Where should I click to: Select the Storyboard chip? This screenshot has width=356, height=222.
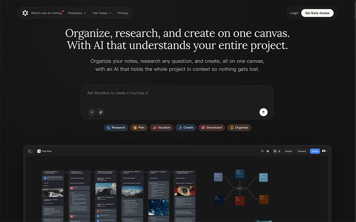[211, 128]
